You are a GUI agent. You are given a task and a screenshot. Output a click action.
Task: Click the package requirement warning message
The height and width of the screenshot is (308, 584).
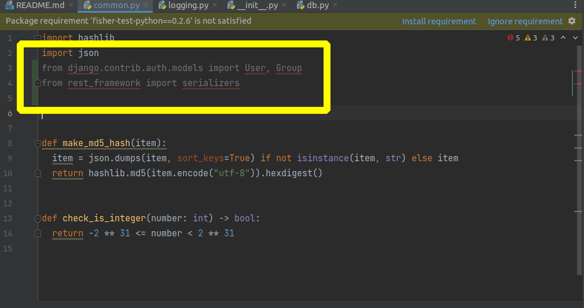(x=128, y=21)
